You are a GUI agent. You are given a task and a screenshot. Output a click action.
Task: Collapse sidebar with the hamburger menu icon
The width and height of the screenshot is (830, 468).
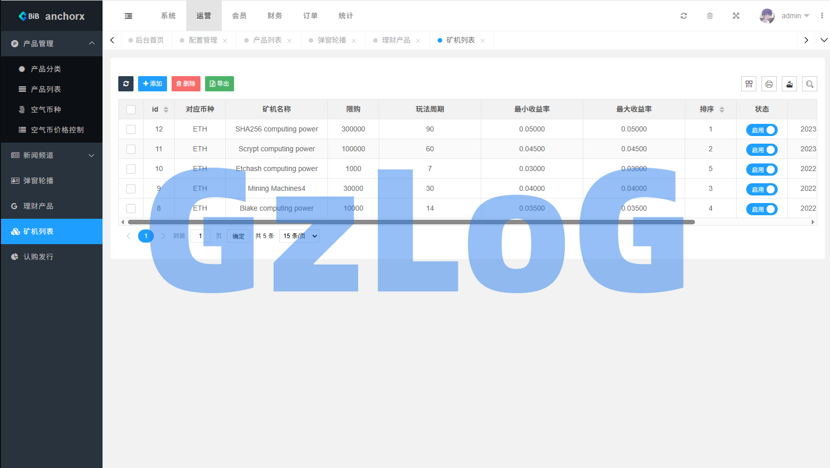point(128,16)
